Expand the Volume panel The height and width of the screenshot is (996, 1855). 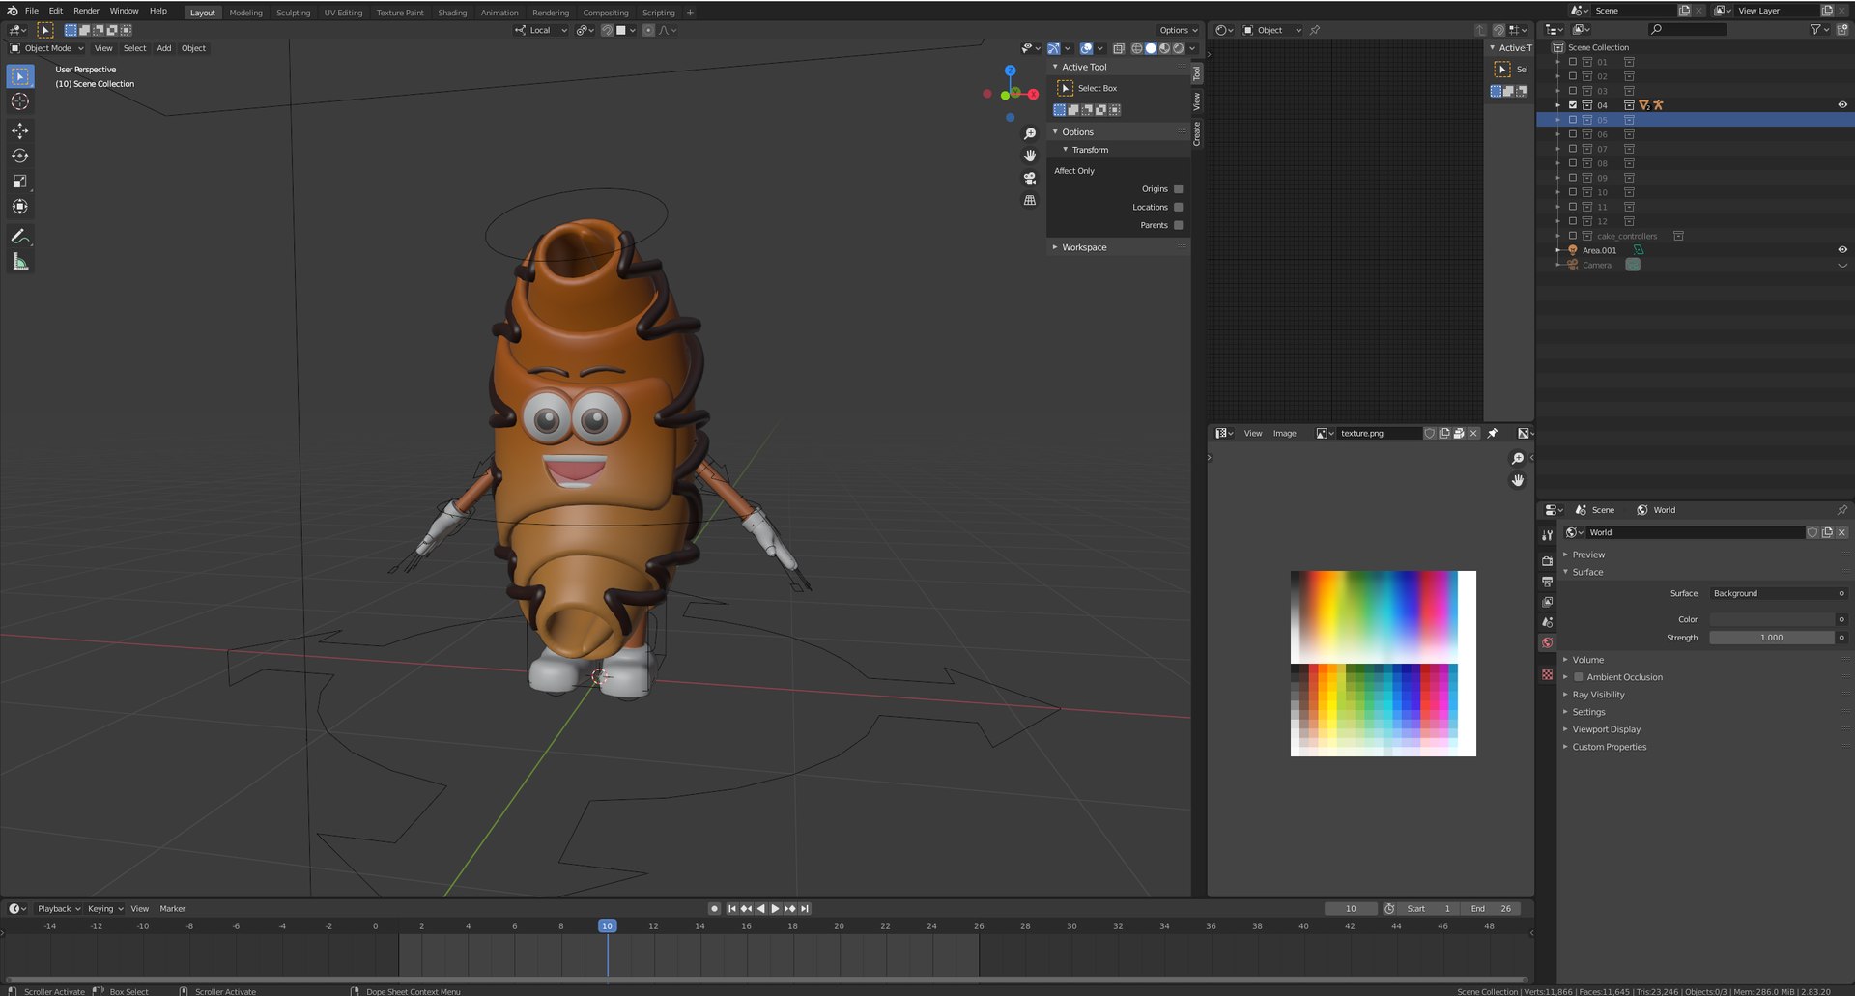[1587, 660]
